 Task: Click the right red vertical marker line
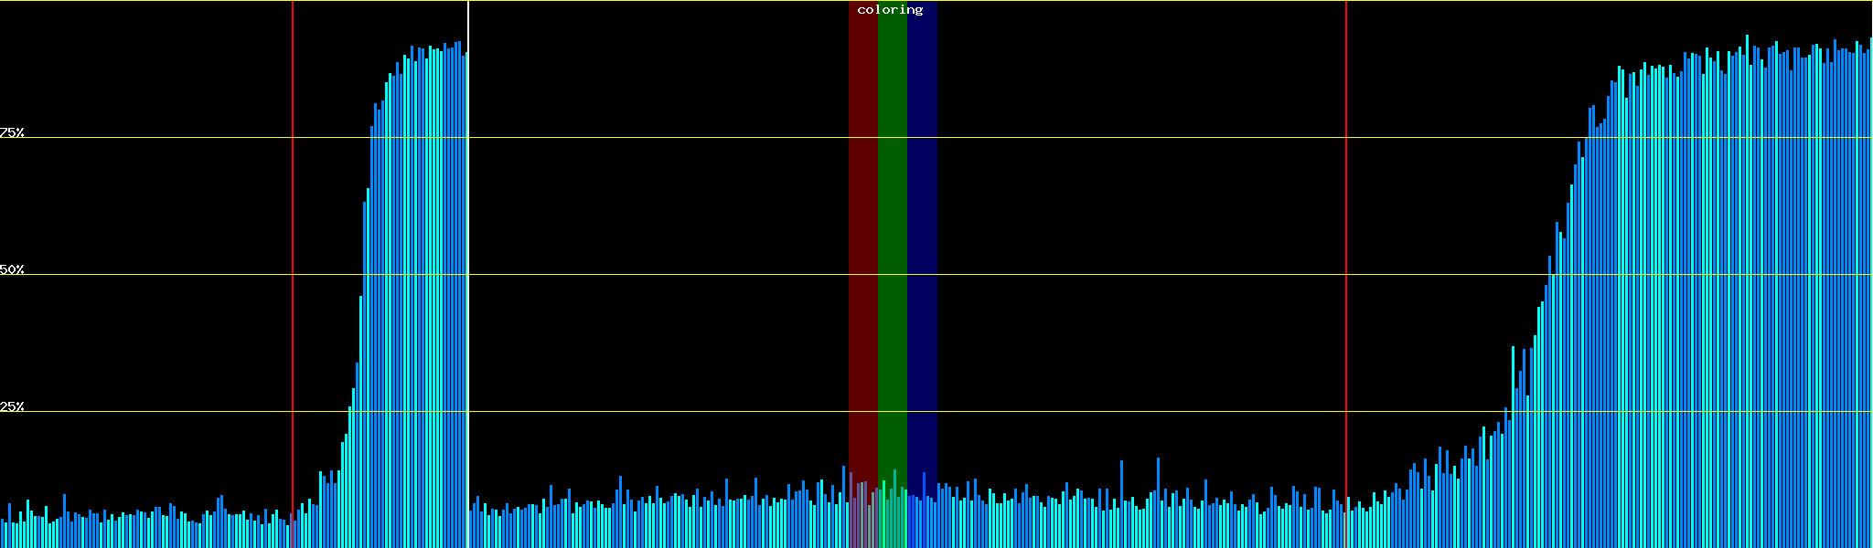click(x=1346, y=228)
